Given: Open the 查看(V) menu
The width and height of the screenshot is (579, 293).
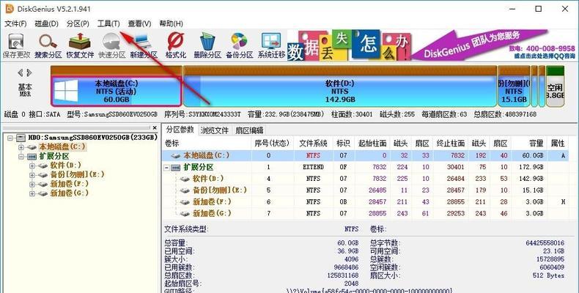Looking at the screenshot, I should (139, 23).
